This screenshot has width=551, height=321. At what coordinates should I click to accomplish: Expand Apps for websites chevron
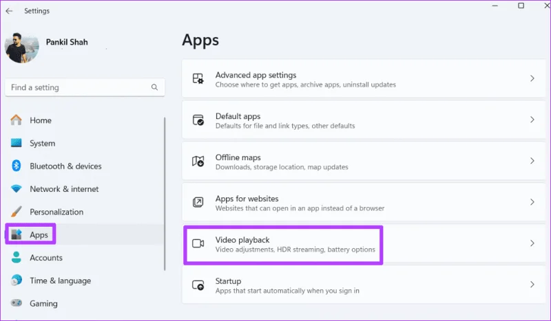point(532,202)
